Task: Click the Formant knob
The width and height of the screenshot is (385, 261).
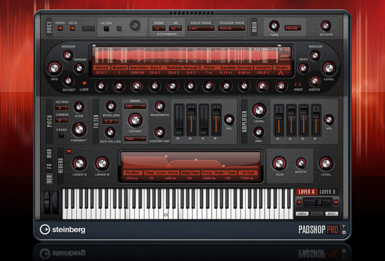Action: point(79,130)
